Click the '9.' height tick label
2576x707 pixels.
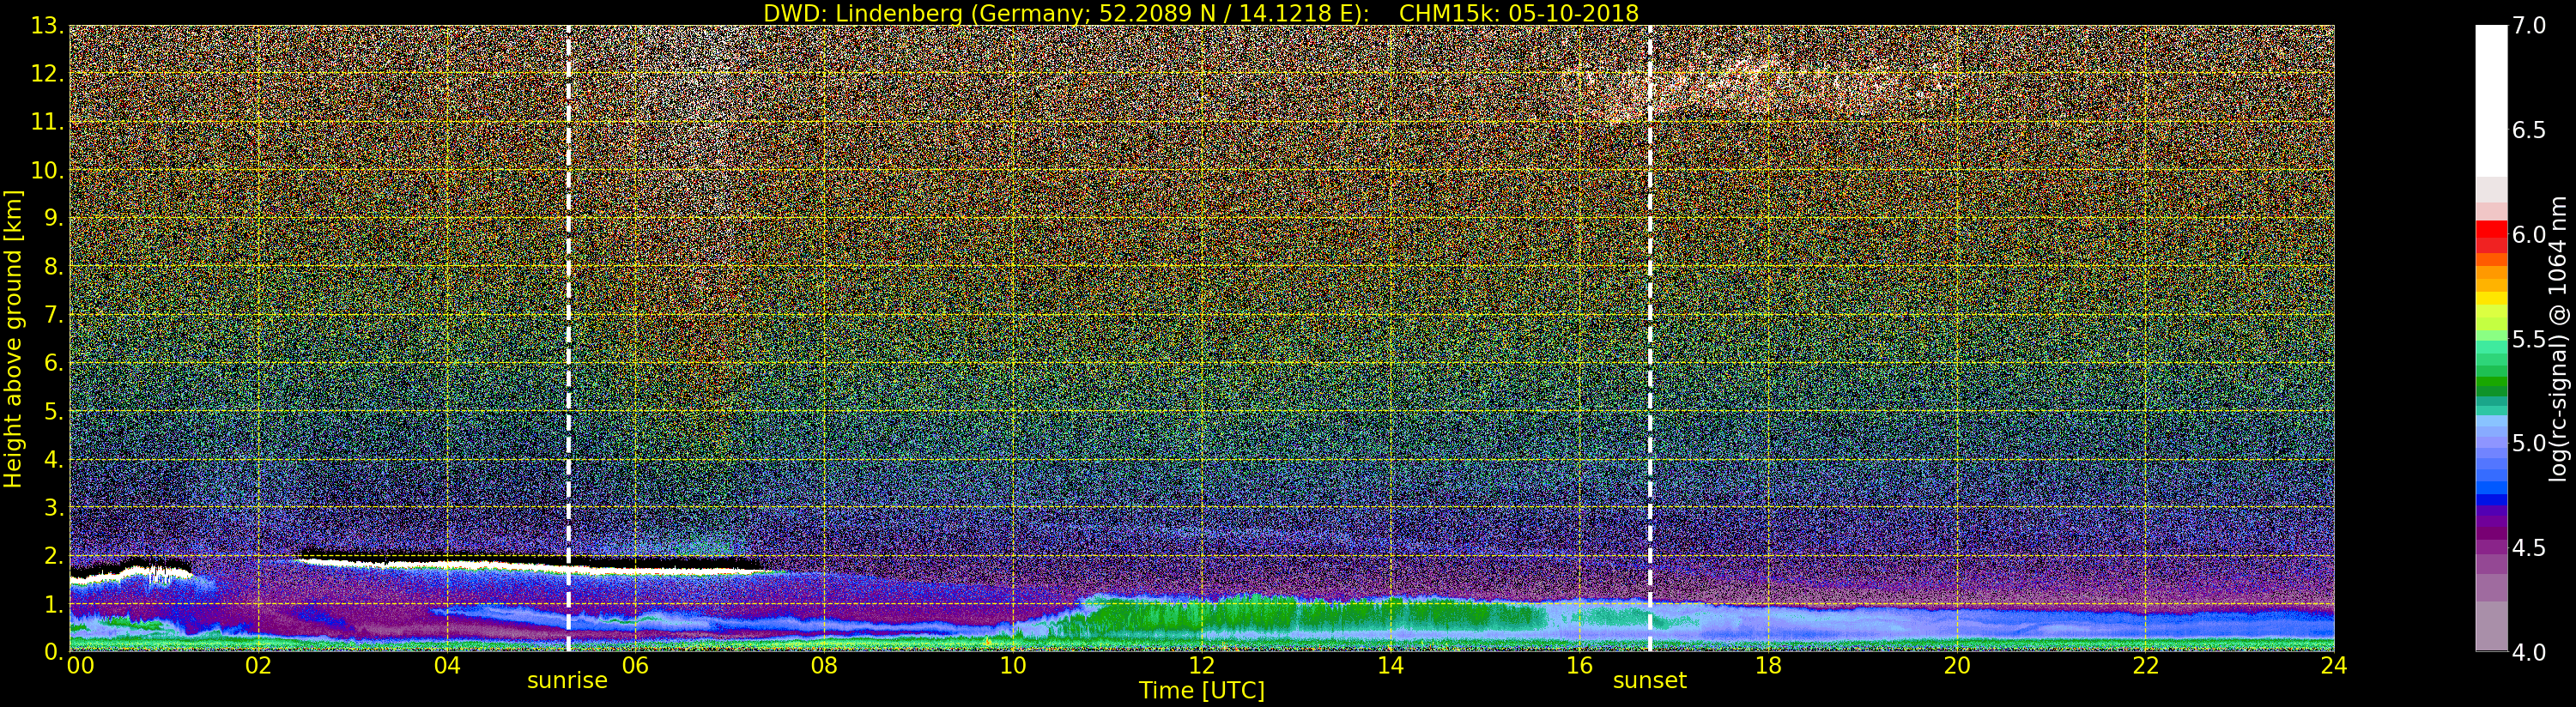(54, 218)
